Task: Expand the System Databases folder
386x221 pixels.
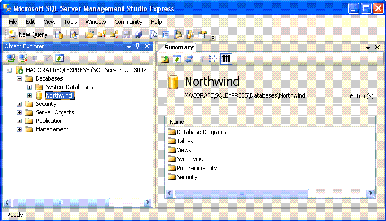Action: click(x=29, y=87)
